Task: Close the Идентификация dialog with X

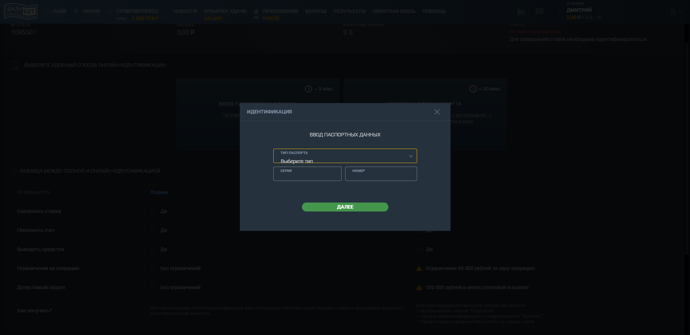Action: pos(437,112)
